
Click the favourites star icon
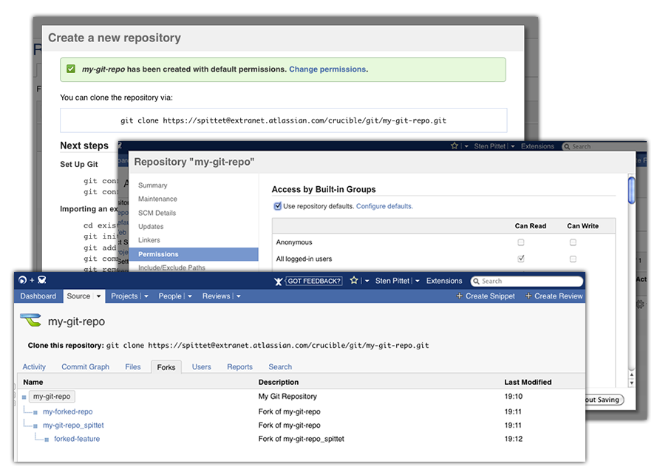coord(354,281)
